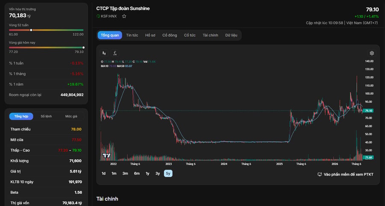Click the Tổng quan button
385x206 pixels.
click(x=110, y=35)
